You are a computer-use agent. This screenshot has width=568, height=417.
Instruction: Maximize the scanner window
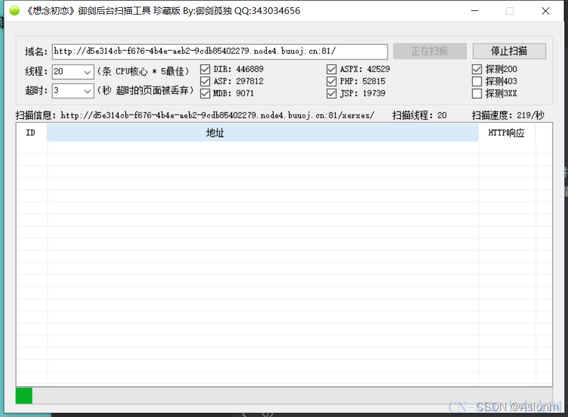509,11
